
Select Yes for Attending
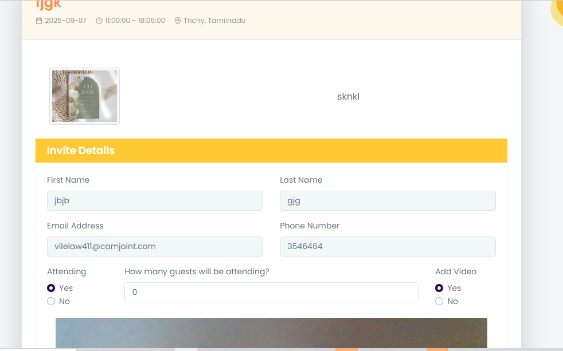(x=51, y=288)
